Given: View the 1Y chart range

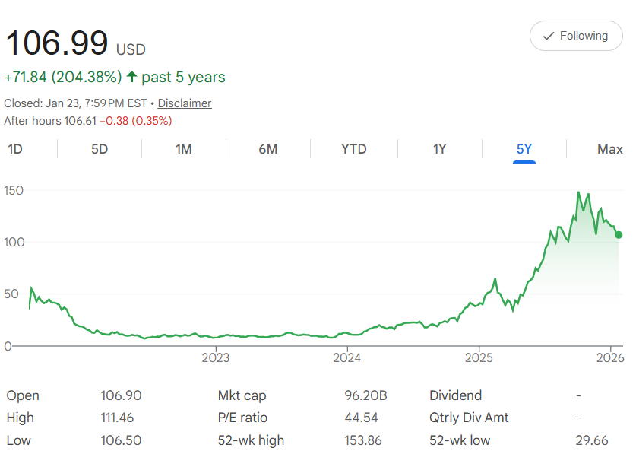Looking at the screenshot, I should tap(439, 149).
